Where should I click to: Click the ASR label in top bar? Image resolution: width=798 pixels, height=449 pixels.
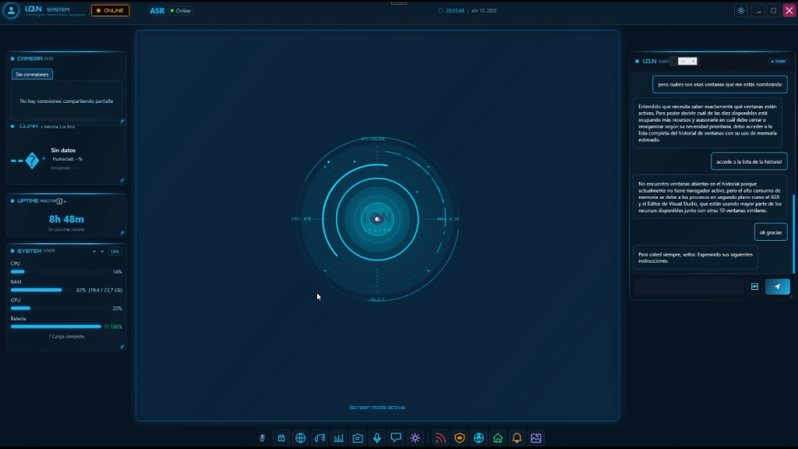click(x=157, y=11)
